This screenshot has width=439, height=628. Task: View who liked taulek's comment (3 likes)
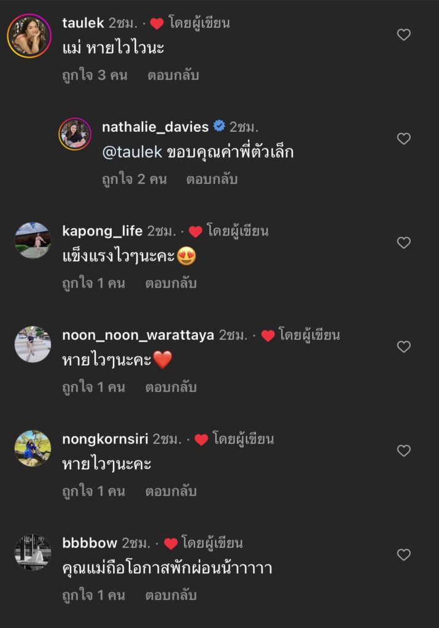(95, 76)
